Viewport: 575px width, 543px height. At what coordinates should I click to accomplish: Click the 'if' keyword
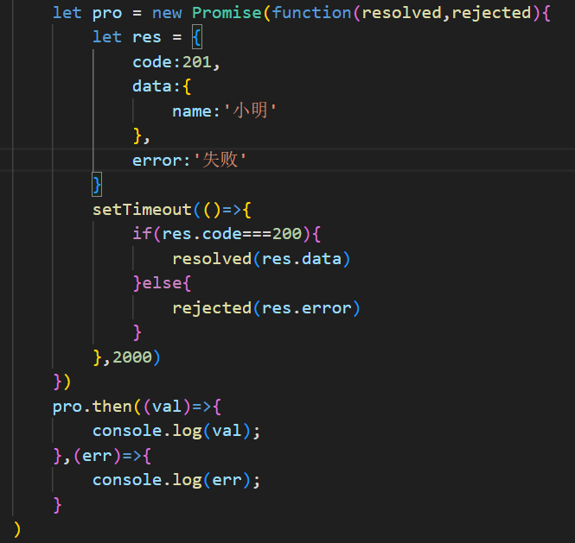[x=142, y=233]
